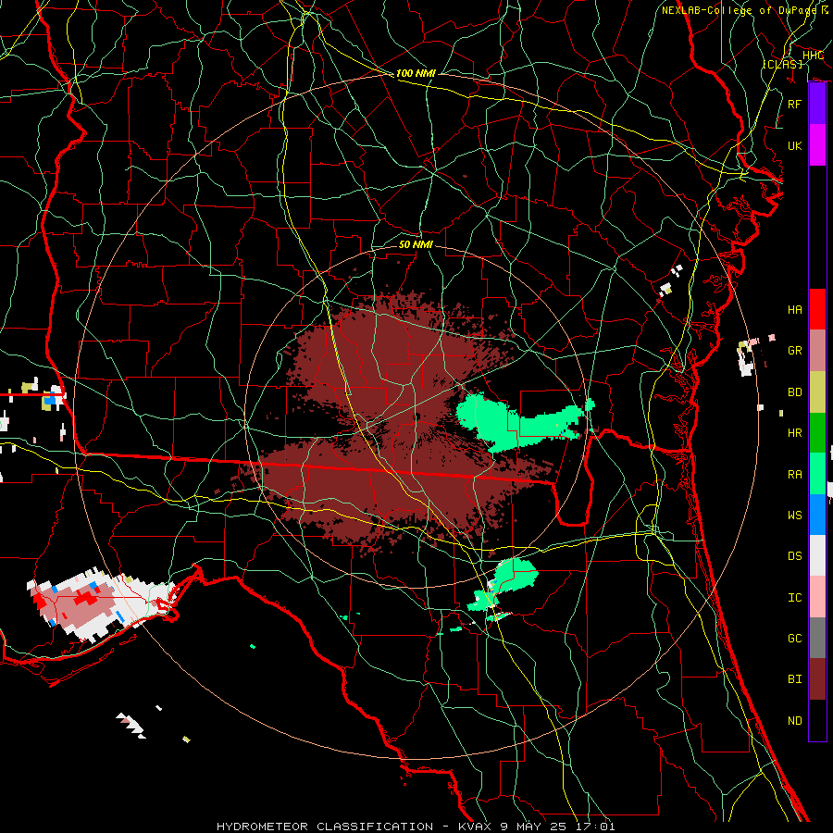Click the WS legend label

click(795, 516)
